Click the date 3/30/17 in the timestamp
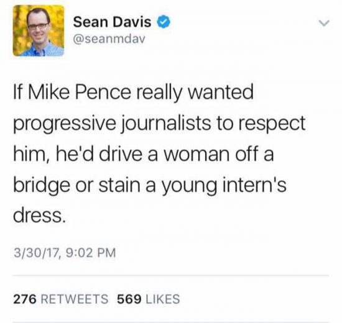 tap(37, 253)
